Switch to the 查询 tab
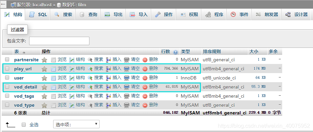The width and height of the screenshot is (313, 132). 88,14
